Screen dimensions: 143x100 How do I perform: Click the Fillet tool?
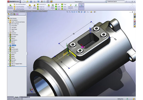tap(49, 6)
